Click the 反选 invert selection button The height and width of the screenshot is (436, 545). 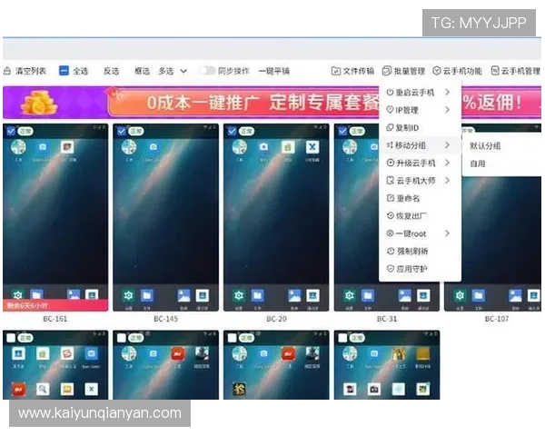point(111,71)
